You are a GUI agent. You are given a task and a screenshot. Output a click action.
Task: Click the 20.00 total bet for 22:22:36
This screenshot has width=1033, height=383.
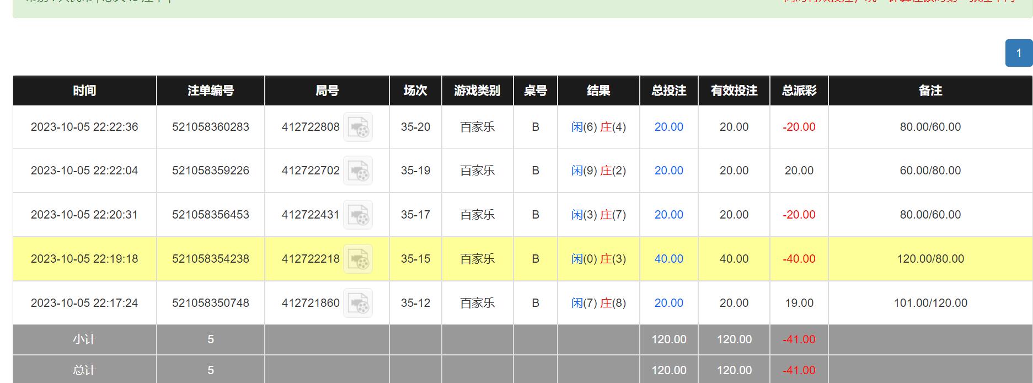pyautogui.click(x=668, y=127)
